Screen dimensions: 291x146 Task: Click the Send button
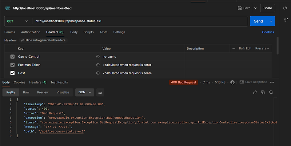(258, 21)
